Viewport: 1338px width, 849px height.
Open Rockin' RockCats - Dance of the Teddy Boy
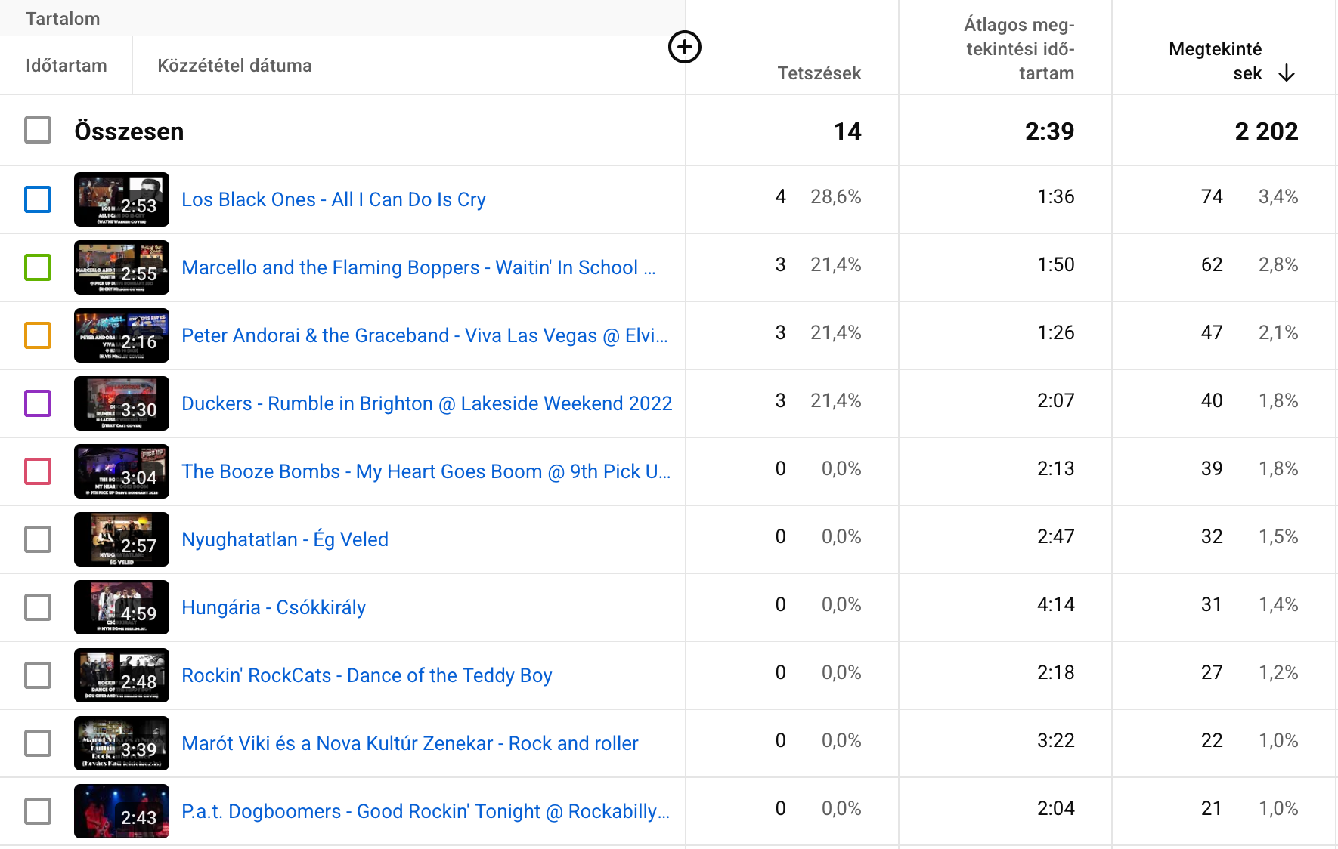367,675
